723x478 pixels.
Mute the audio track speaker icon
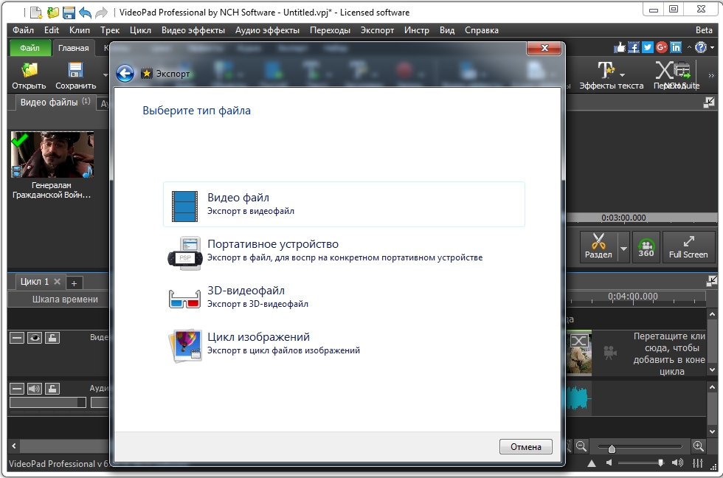pos(35,389)
